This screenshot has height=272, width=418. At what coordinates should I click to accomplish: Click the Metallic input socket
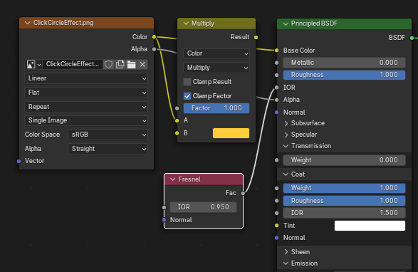(x=277, y=63)
